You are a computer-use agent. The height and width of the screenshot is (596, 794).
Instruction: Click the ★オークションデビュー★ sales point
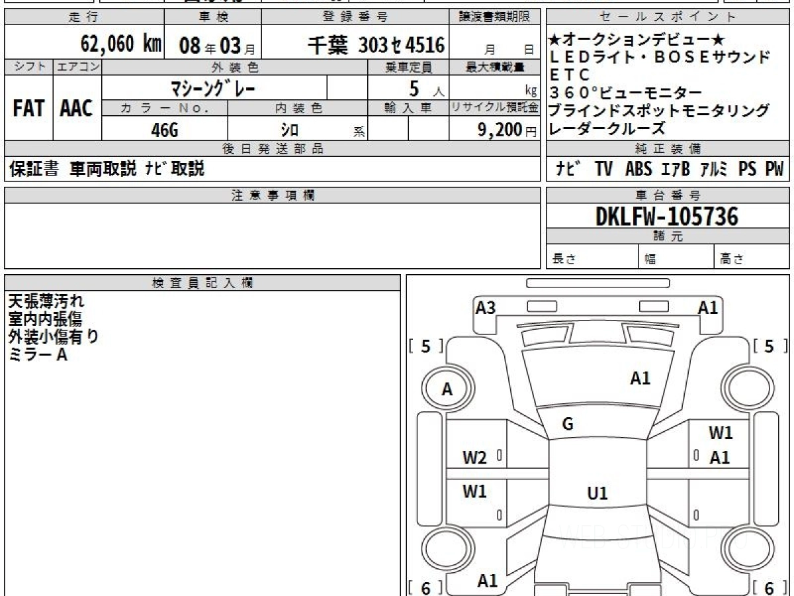point(637,40)
